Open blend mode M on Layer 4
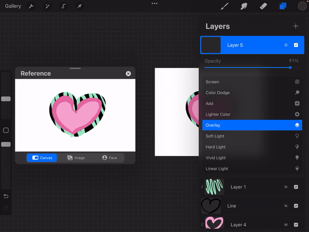The height and width of the screenshot is (232, 309). pyautogui.click(x=286, y=225)
